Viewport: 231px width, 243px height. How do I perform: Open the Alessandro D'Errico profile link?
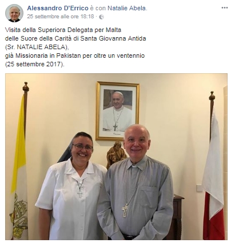[x=58, y=8]
